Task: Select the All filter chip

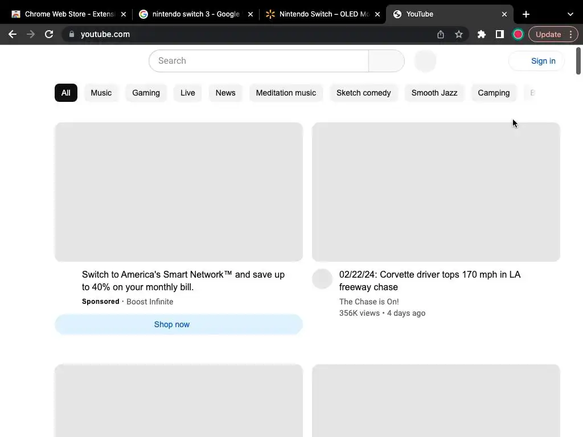Action: click(x=66, y=93)
